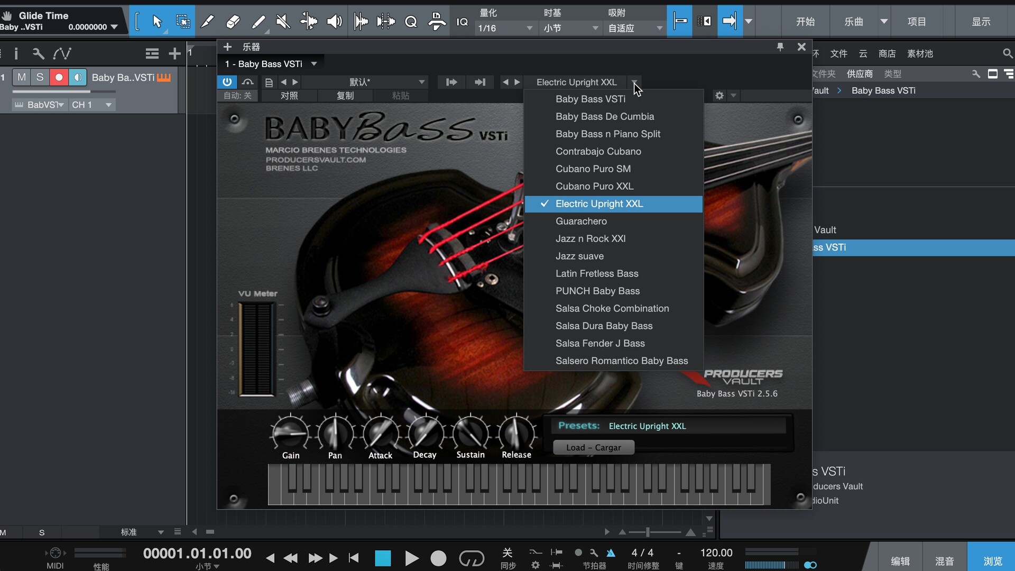Select the Paint pencil tool

(x=258, y=21)
